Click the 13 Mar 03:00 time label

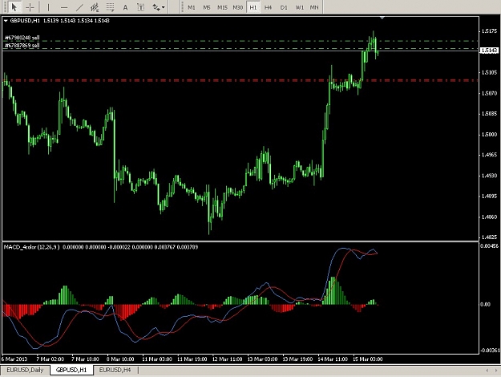coord(262,359)
